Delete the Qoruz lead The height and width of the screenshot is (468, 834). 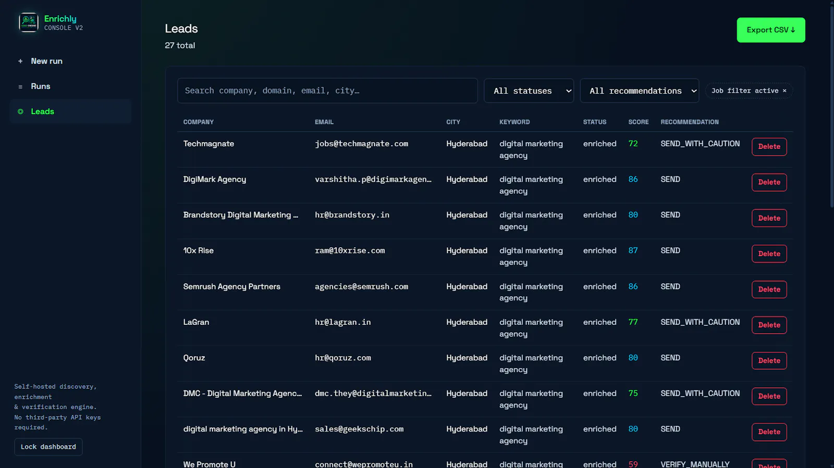pyautogui.click(x=769, y=361)
